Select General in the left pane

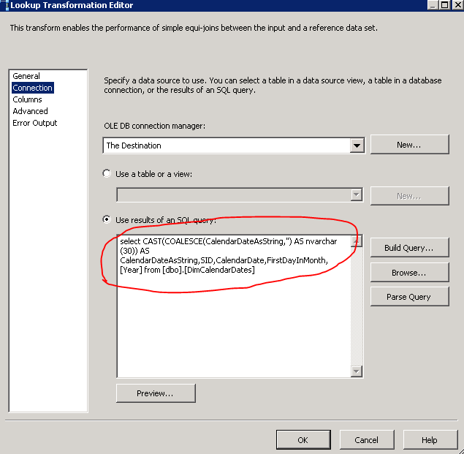pos(26,76)
